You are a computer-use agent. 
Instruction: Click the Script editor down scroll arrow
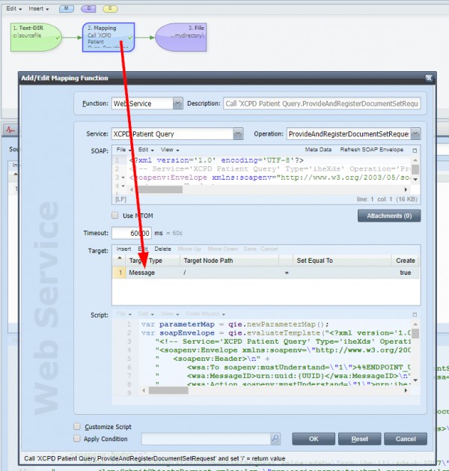[415, 380]
